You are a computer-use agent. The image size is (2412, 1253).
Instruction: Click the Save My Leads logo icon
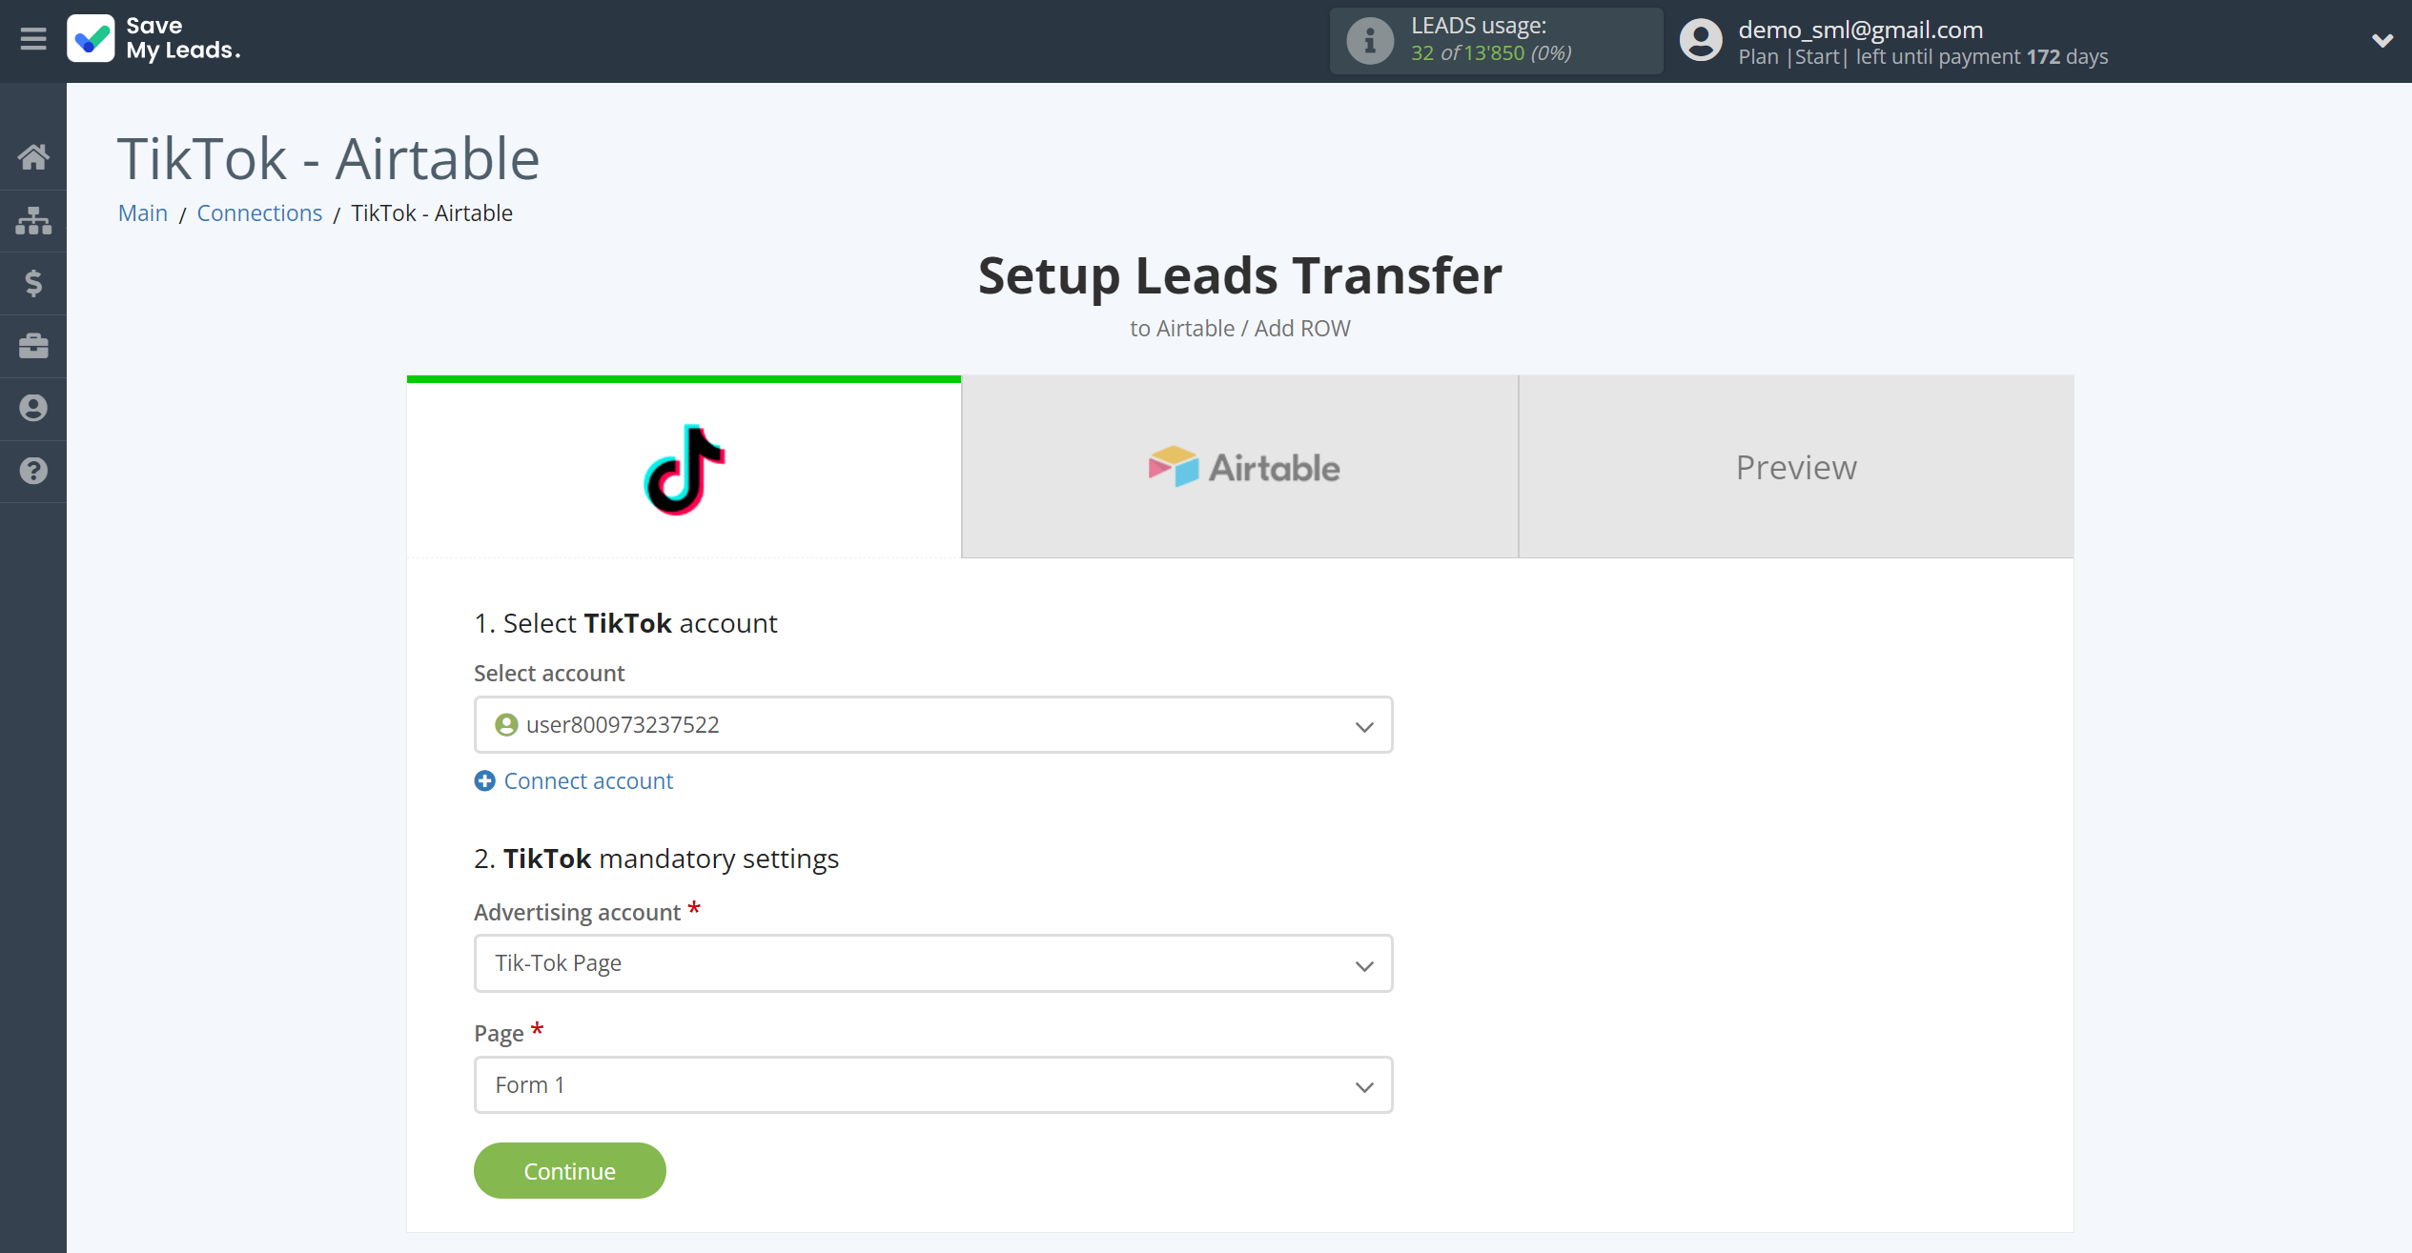[90, 38]
